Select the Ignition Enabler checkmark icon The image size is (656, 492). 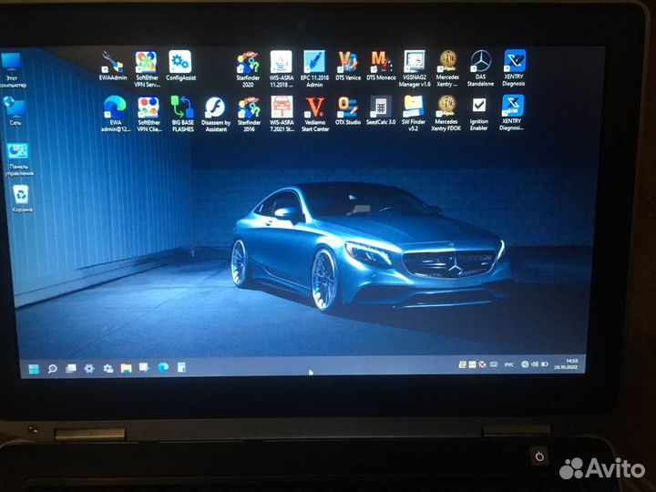click(x=478, y=113)
